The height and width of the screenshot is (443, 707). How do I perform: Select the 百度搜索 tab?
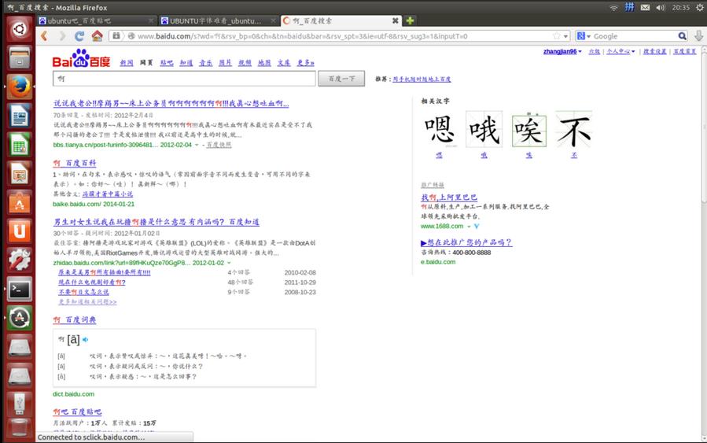click(x=341, y=20)
